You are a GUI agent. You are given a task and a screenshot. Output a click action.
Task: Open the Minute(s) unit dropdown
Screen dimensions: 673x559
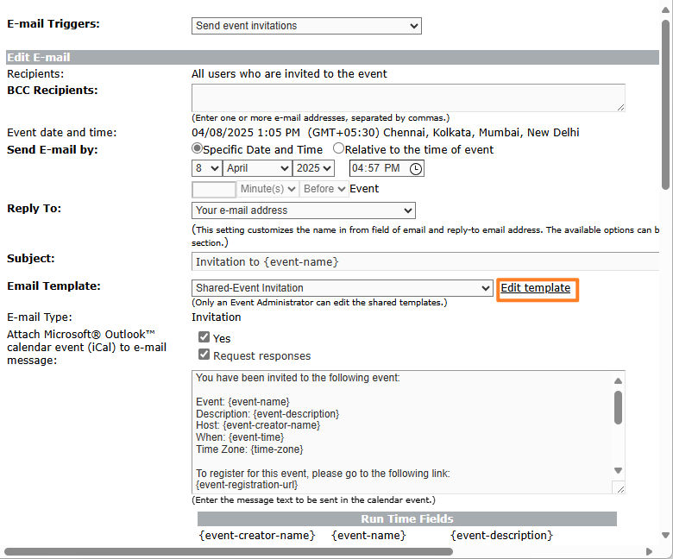tap(267, 189)
